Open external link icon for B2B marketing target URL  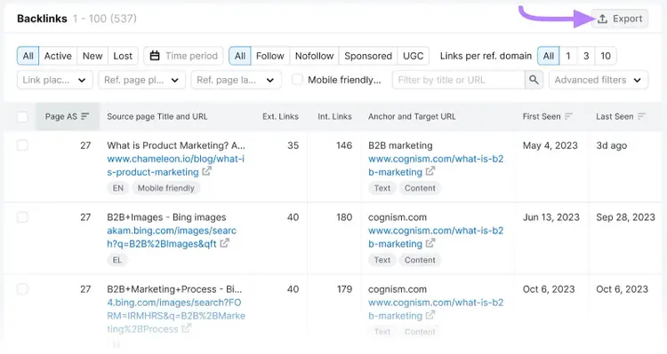430,171
